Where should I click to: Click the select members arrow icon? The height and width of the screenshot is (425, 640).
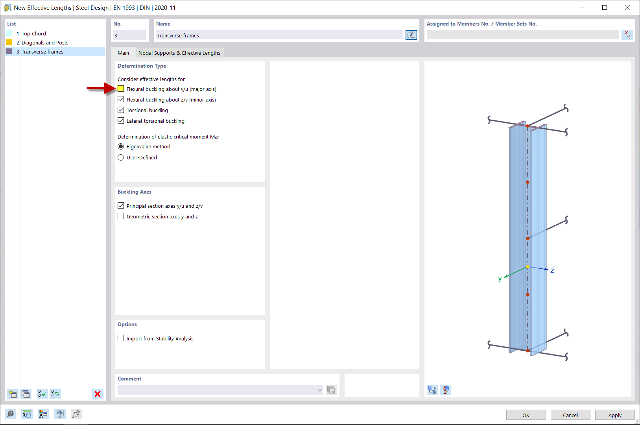pos(627,35)
